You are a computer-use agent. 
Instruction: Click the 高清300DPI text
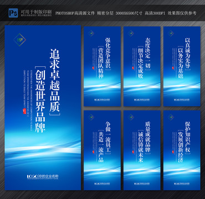click(x=155, y=13)
